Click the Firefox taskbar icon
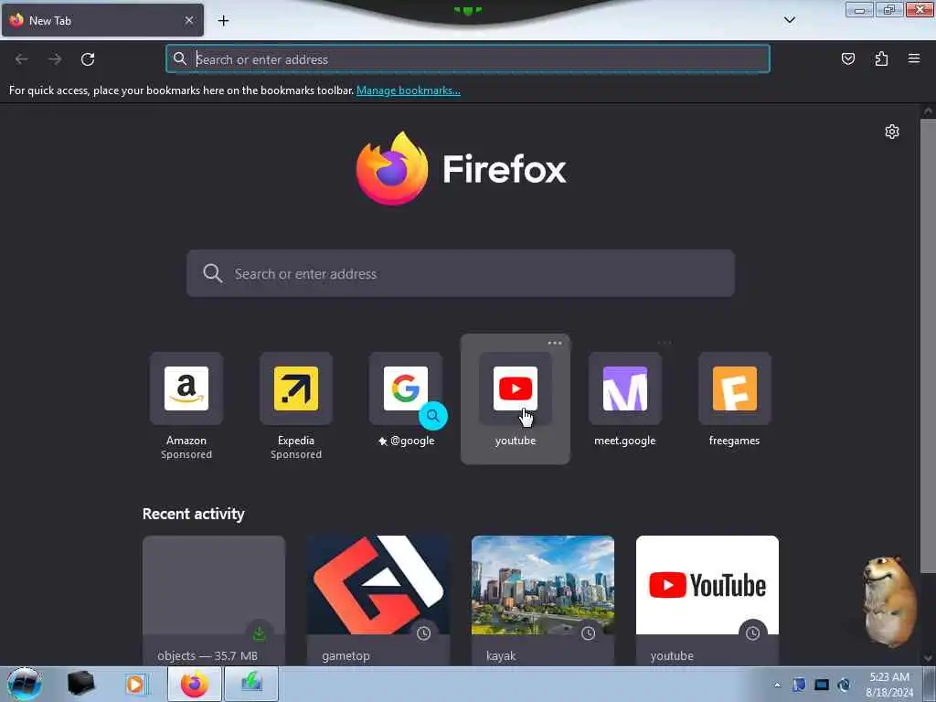The width and height of the screenshot is (936, 702). point(195,684)
